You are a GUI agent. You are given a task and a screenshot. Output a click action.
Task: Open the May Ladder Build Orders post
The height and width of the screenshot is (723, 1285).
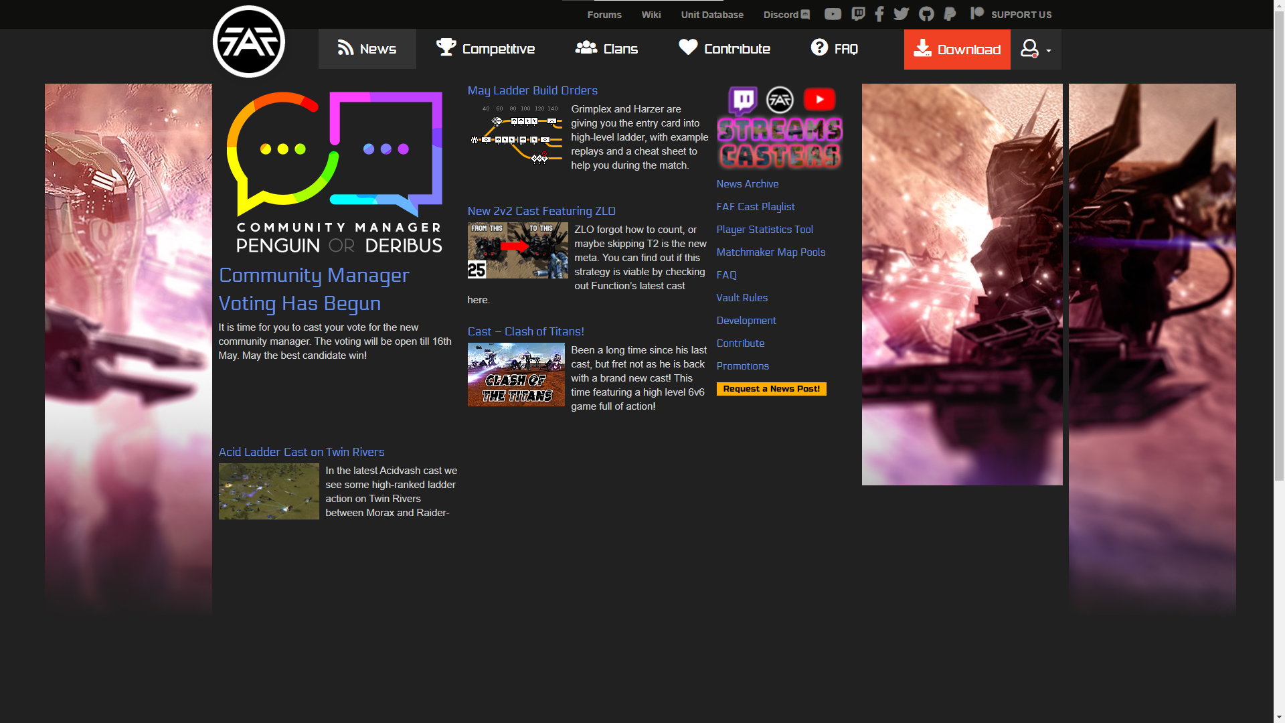(x=532, y=90)
